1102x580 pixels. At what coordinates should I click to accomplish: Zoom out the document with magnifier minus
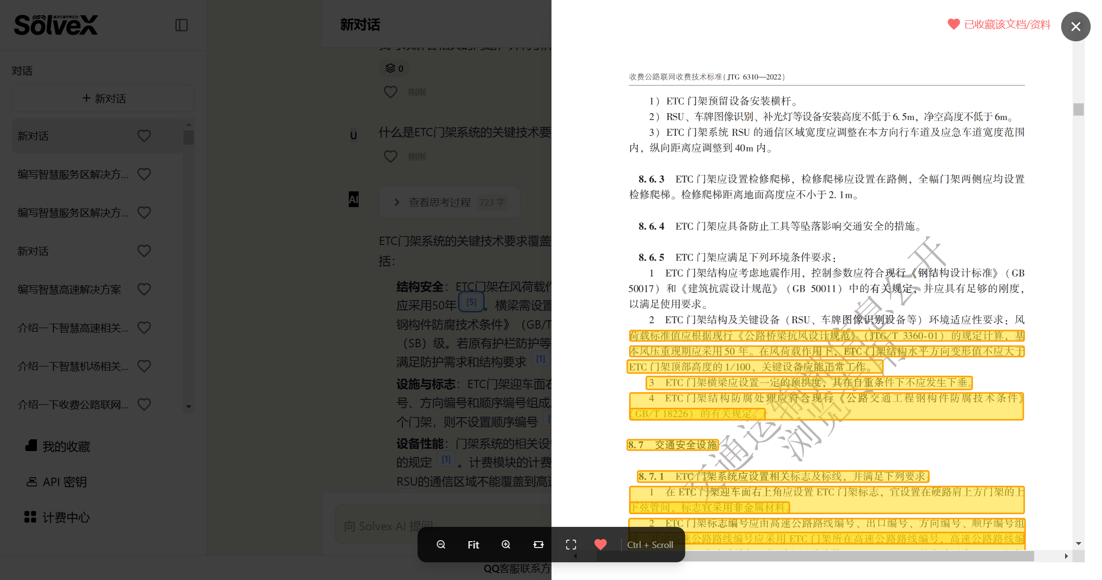pyautogui.click(x=441, y=545)
